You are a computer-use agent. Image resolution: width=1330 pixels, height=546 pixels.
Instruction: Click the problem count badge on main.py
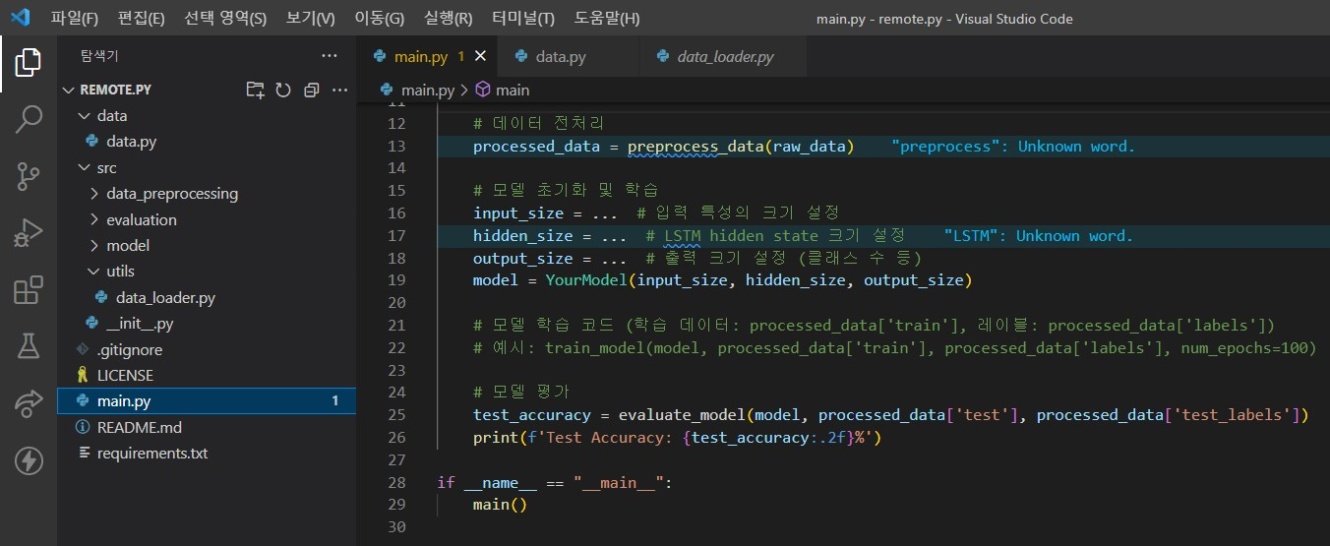coord(334,401)
